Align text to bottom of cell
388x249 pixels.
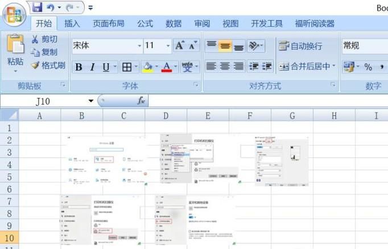(x=239, y=46)
